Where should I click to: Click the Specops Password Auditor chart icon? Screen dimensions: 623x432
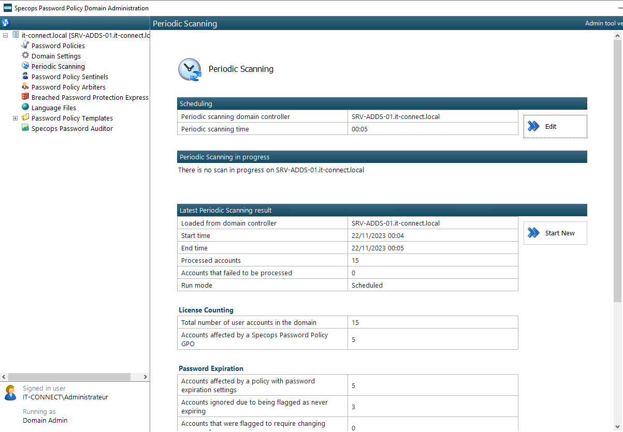25,128
